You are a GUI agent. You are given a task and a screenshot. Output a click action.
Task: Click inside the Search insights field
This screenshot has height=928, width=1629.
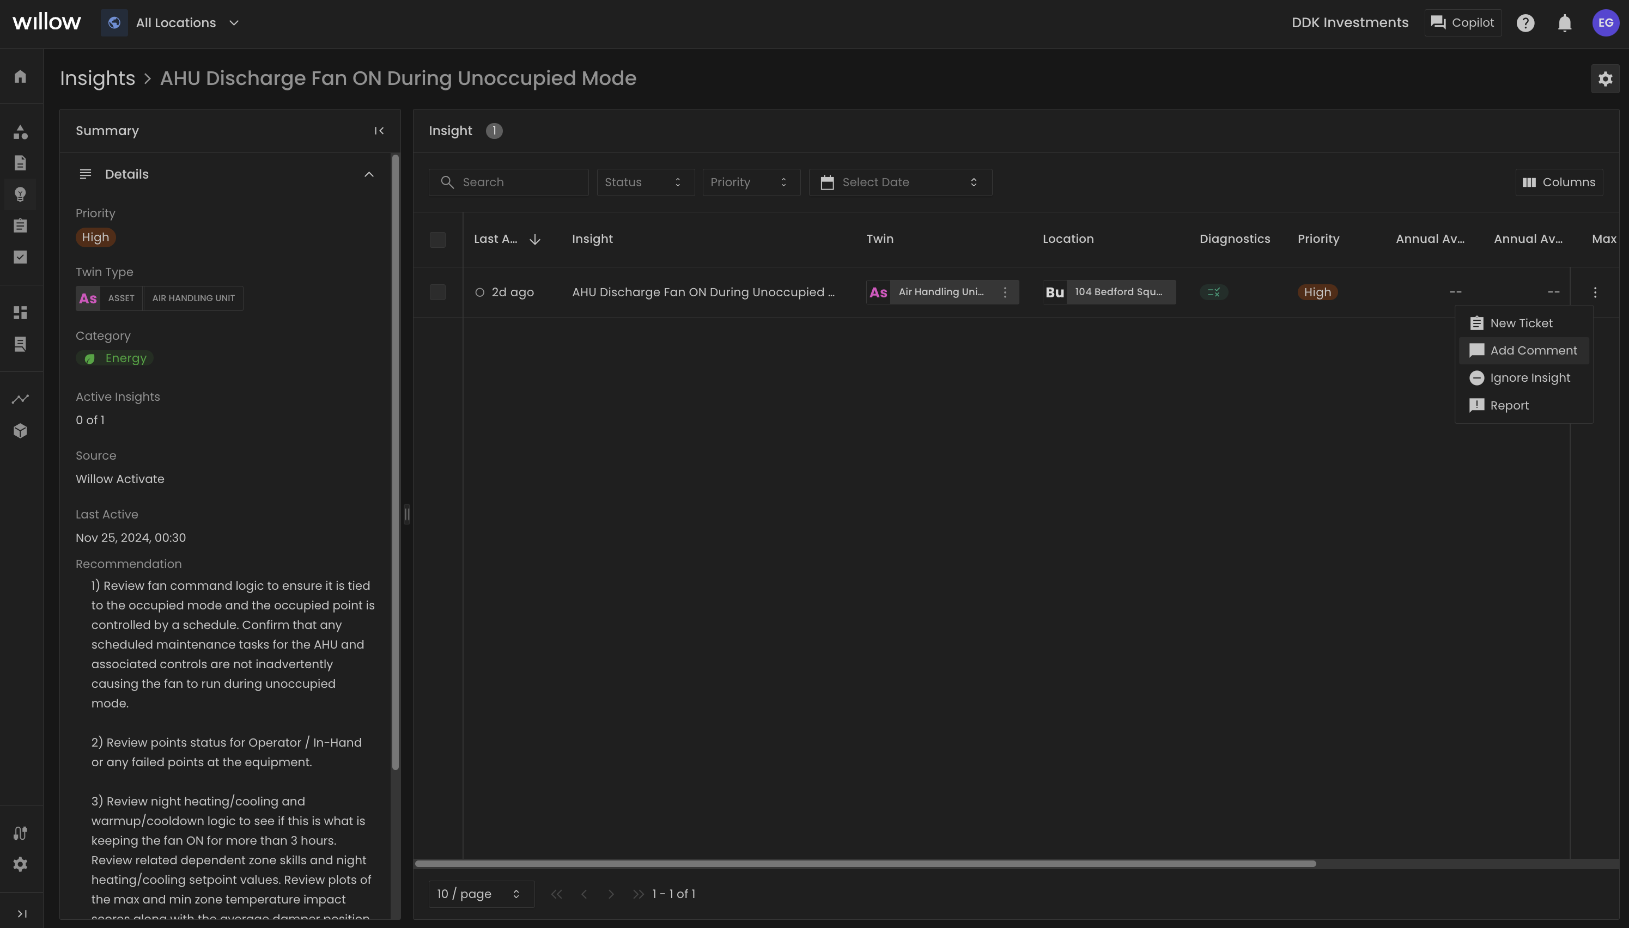(x=509, y=182)
